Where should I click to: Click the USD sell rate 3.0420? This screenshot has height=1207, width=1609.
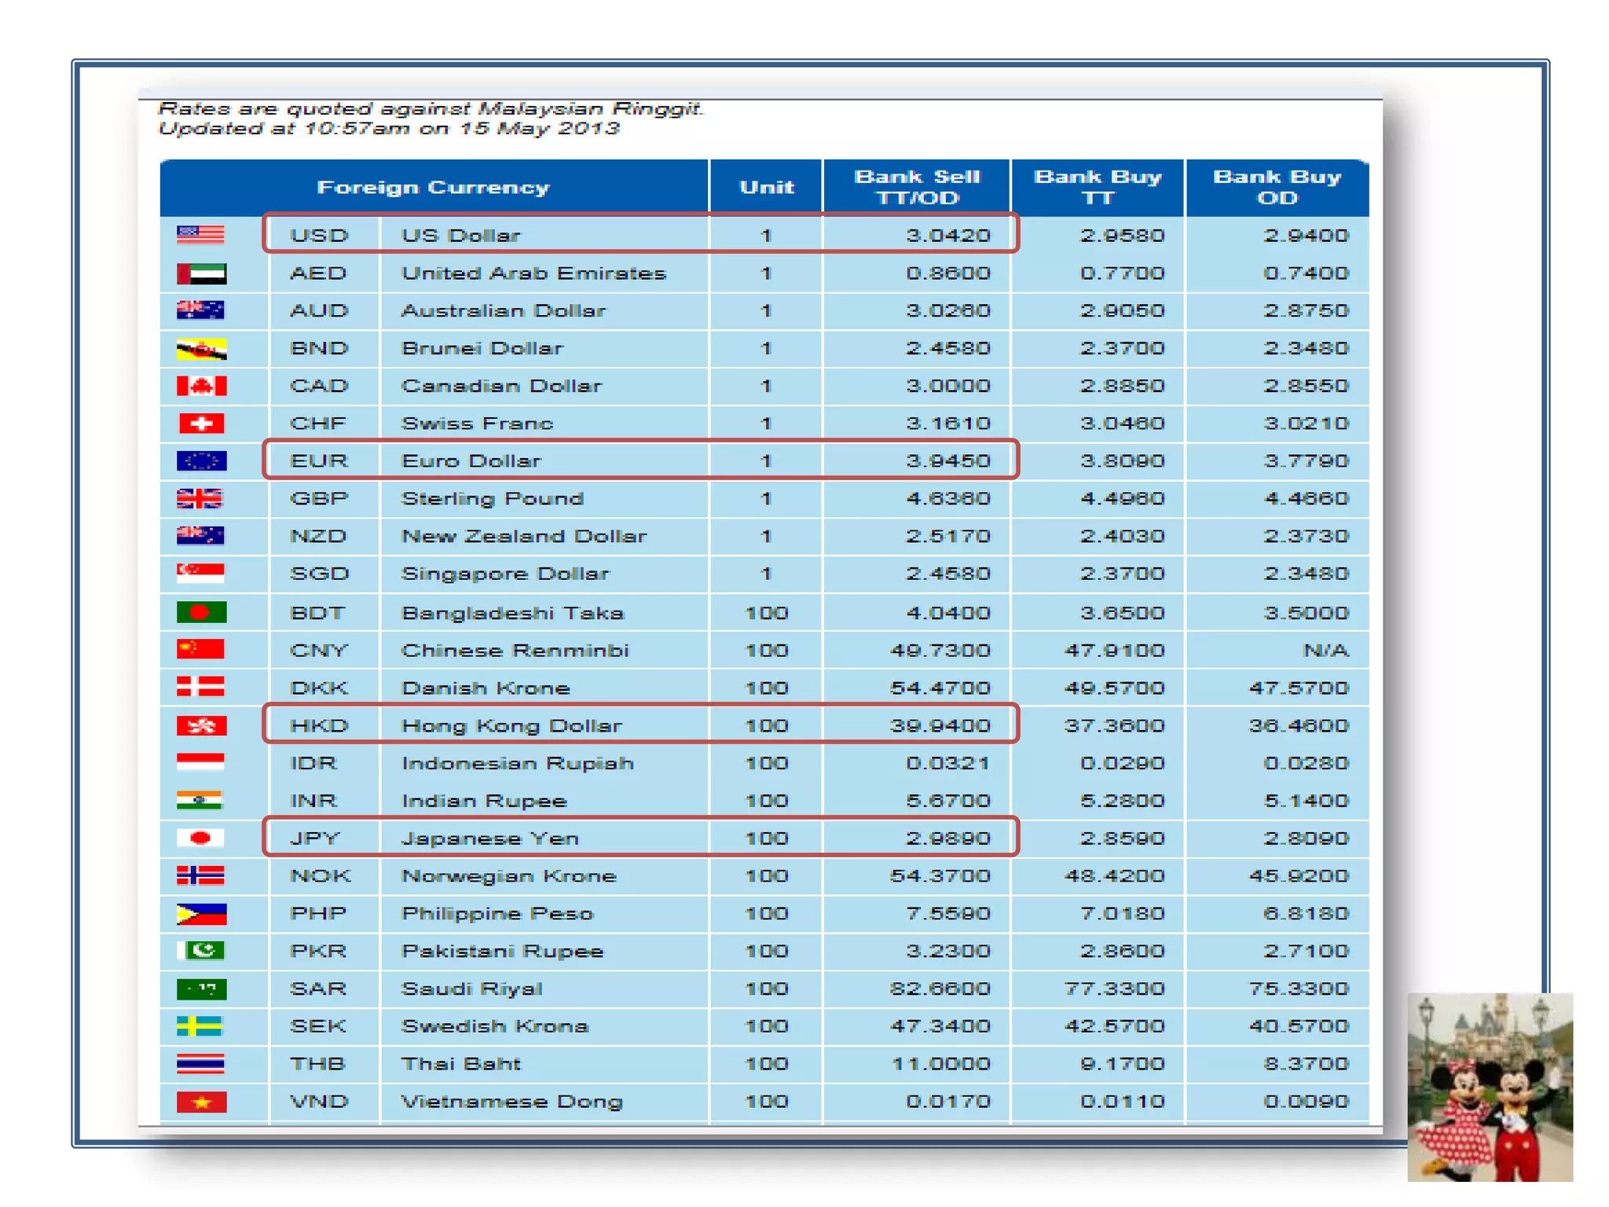click(x=947, y=235)
